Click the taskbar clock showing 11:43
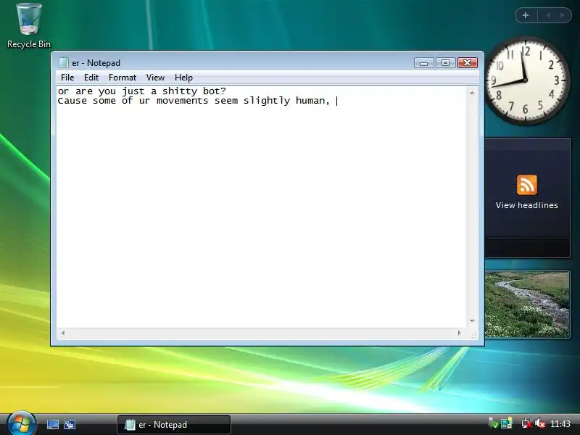Screen dimensions: 580x435 click(560, 424)
